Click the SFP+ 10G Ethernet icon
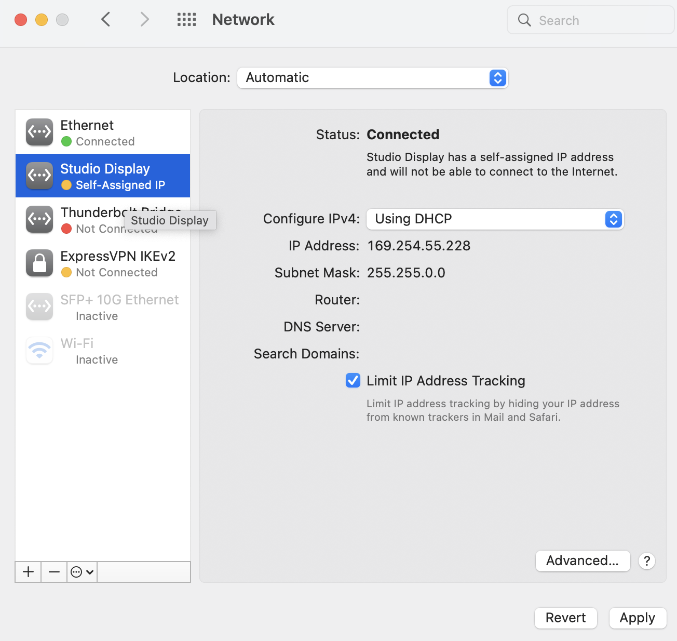The height and width of the screenshot is (641, 677). [x=39, y=306]
